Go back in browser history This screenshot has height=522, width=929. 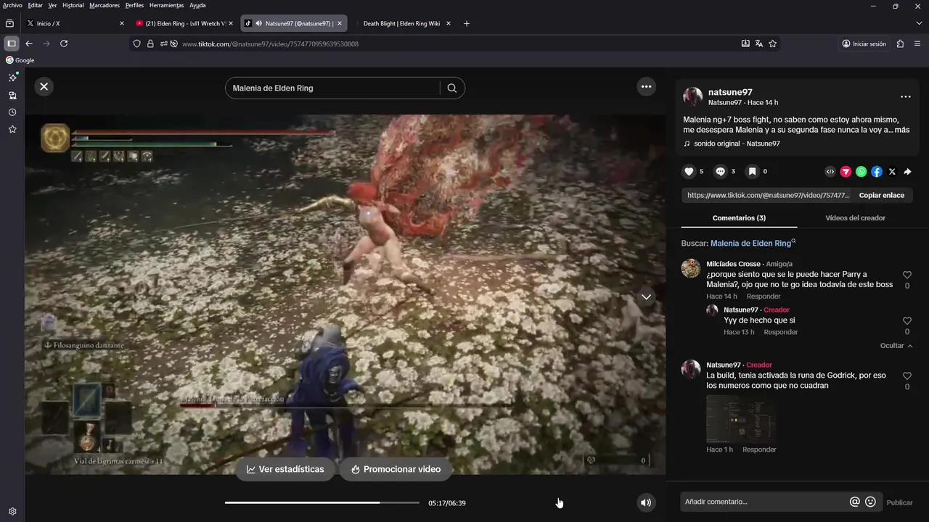coord(29,43)
